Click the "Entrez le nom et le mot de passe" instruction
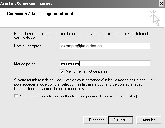The width and height of the screenshot is (165, 128). [81, 36]
